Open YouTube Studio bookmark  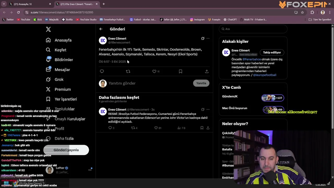click(86, 20)
